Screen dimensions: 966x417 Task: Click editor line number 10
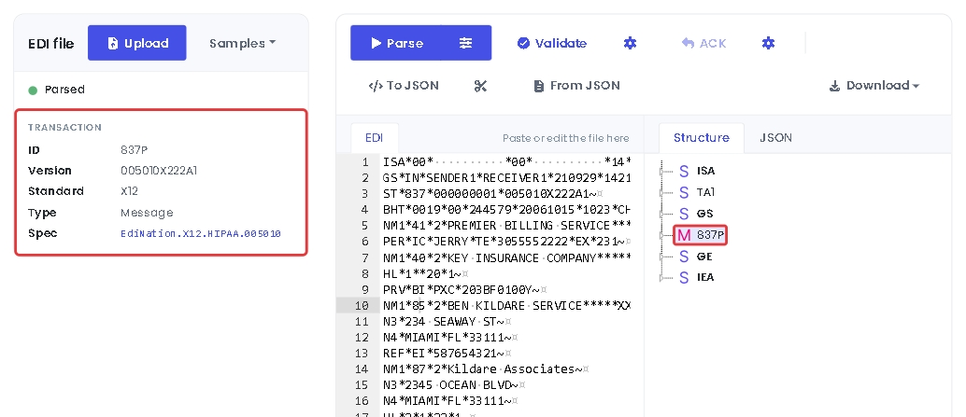(362, 306)
